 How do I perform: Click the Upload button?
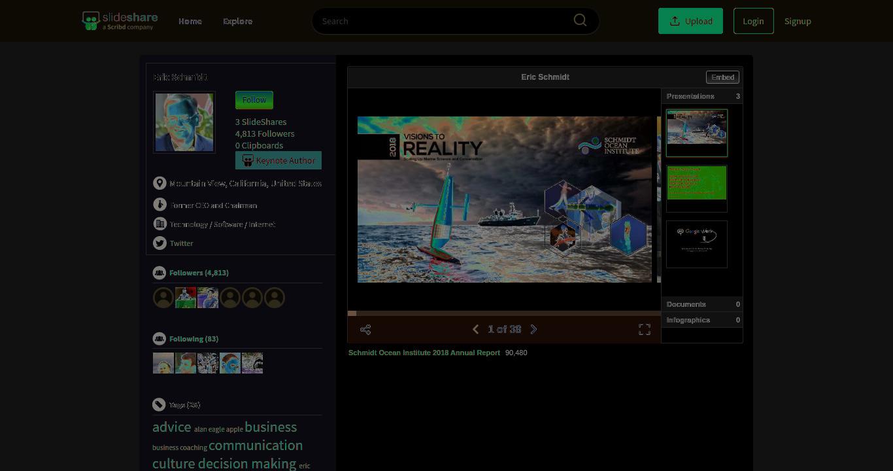pos(690,21)
